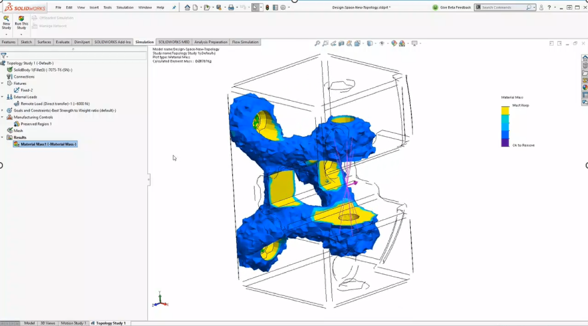Open the Window menu
Image resolution: width=588 pixels, height=326 pixels.
tap(145, 7)
